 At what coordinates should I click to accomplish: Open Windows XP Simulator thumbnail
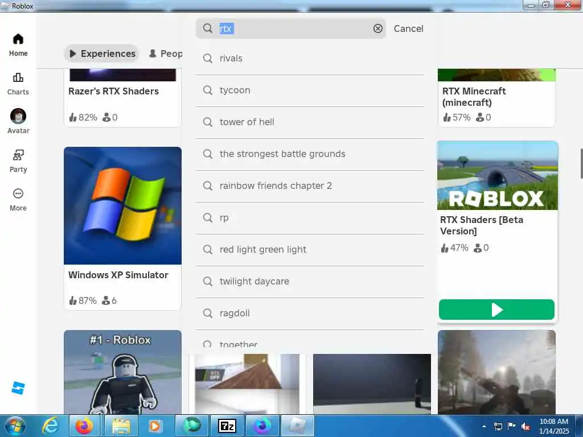point(123,205)
